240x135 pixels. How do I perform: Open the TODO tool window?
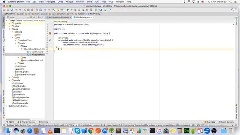pos(10,122)
